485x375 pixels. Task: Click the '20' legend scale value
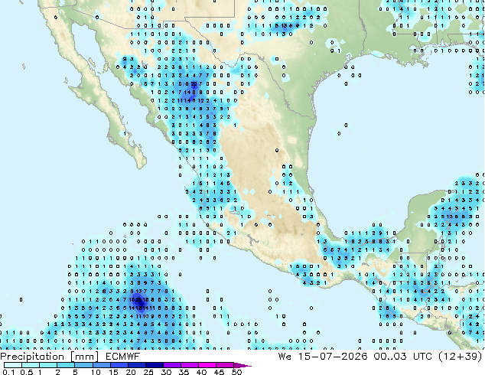point(131,372)
